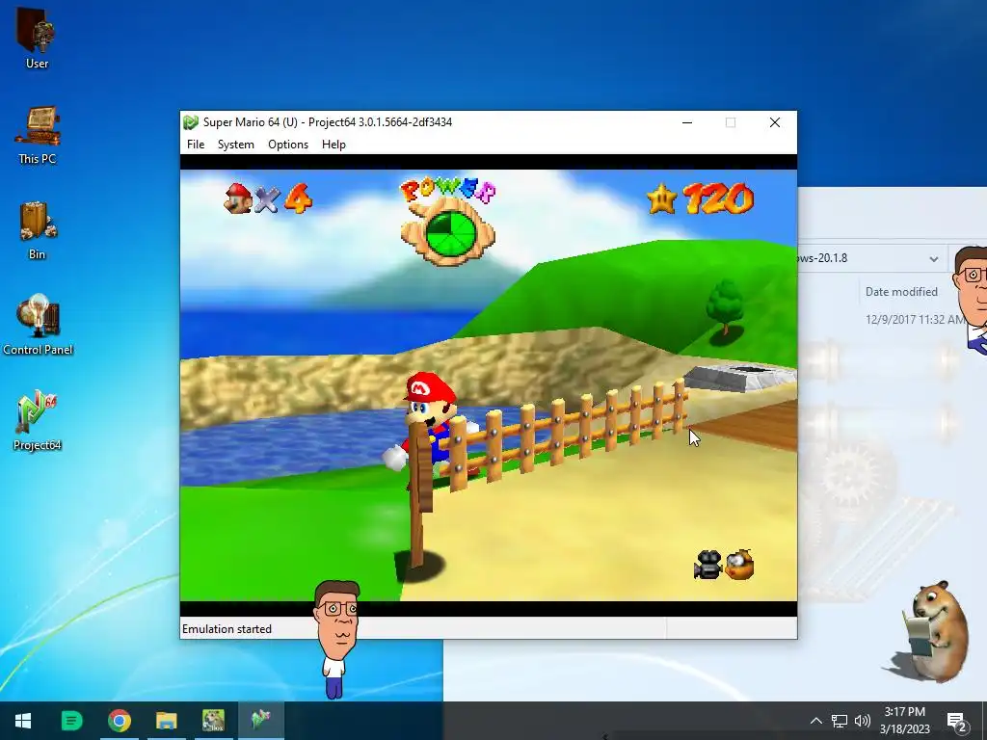Open the System menu in Project64
The height and width of the screenshot is (740, 987).
coord(236,145)
